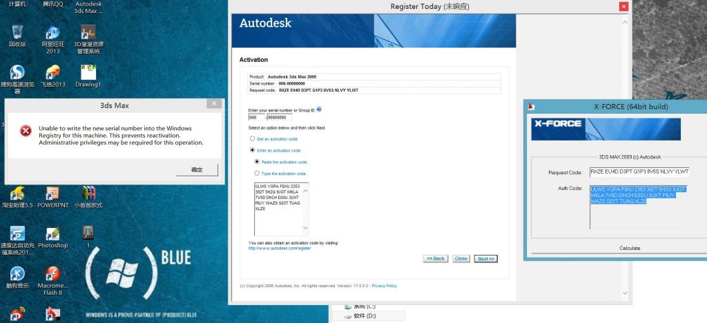Image resolution: width=707 pixels, height=323 pixels.
Task: Click scroll down arrow of Register Today window
Action: coord(624,293)
